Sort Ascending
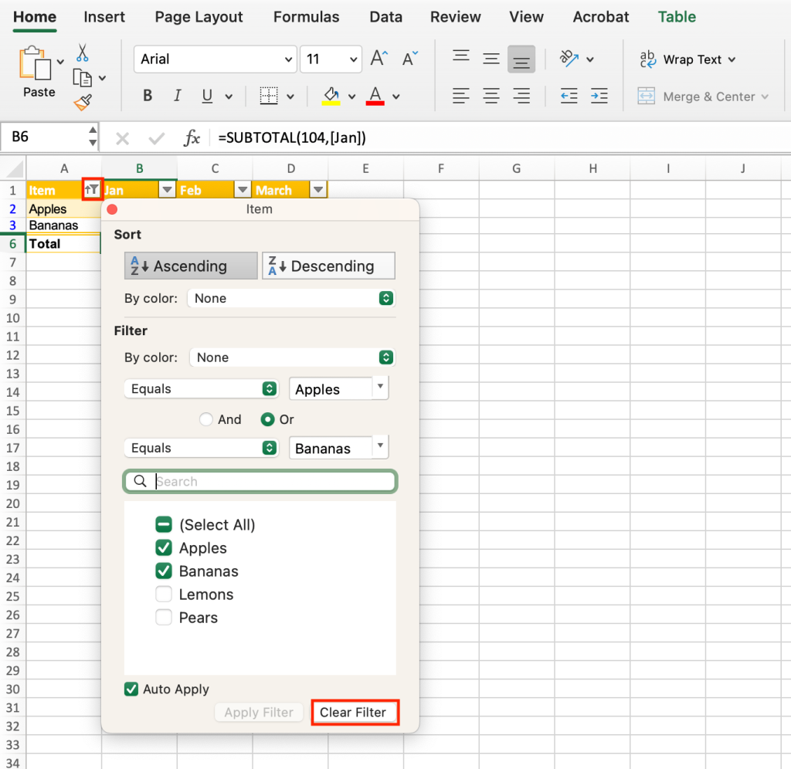This screenshot has width=791, height=769. click(x=191, y=266)
